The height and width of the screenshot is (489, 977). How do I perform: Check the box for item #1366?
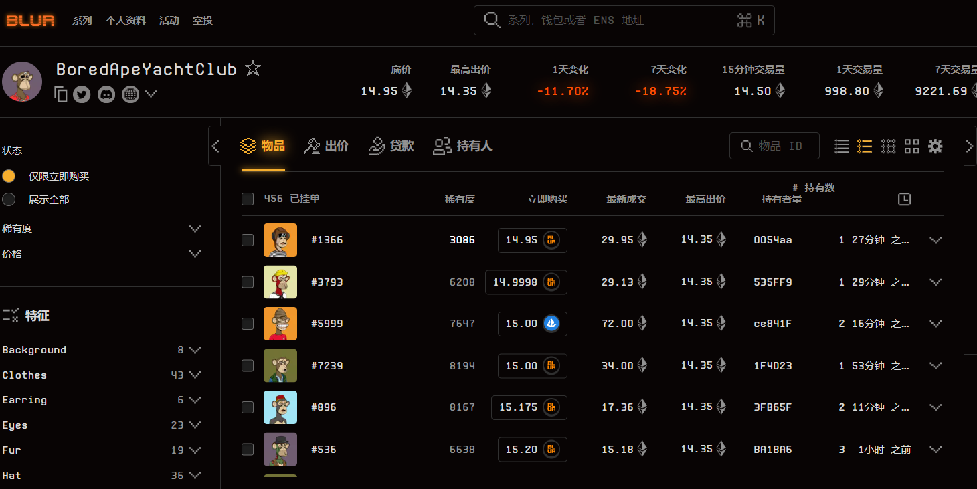point(248,240)
